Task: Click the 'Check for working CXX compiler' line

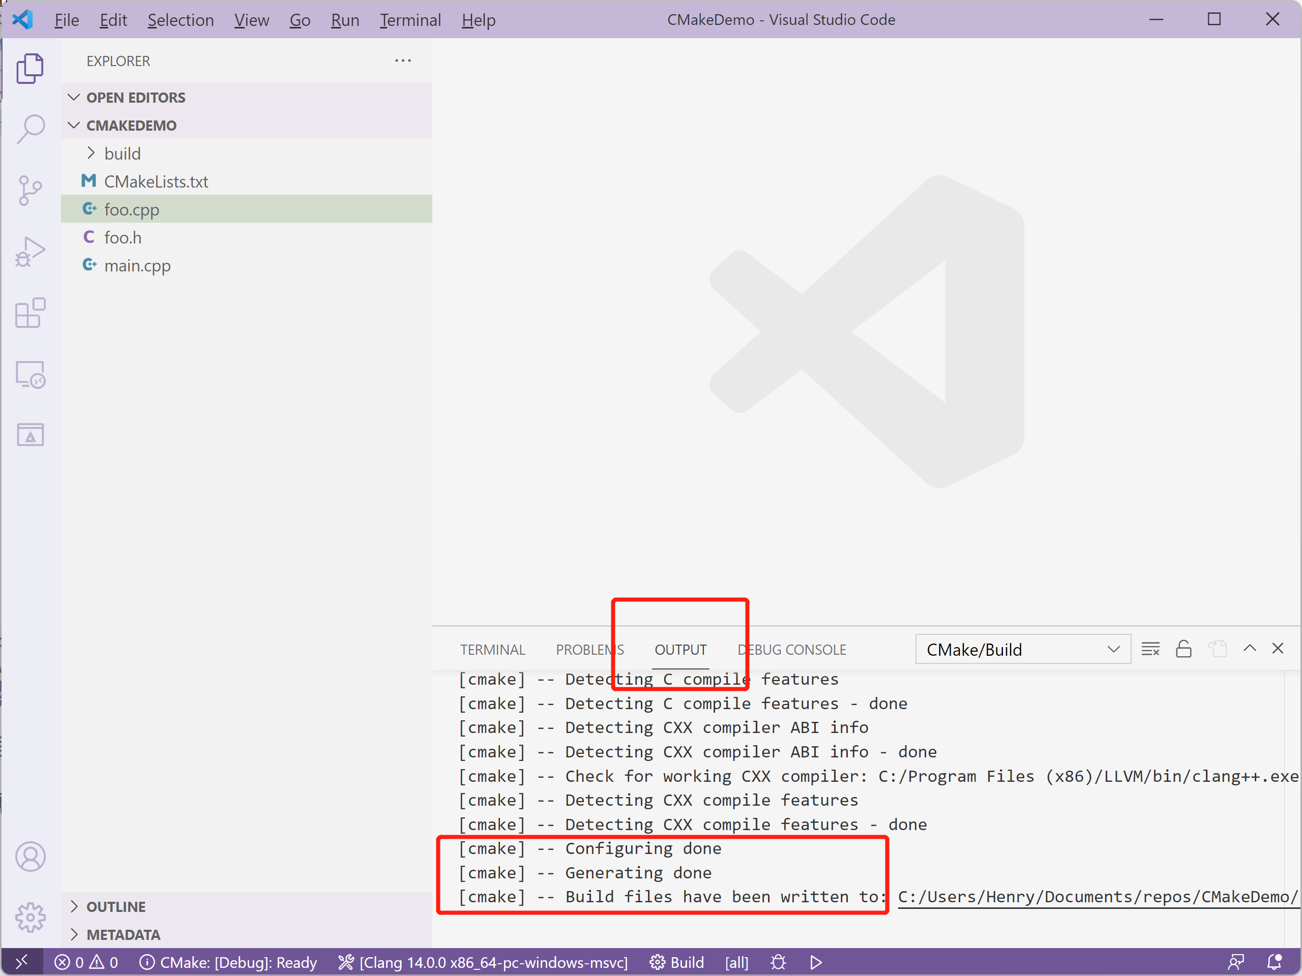Action: tap(878, 776)
